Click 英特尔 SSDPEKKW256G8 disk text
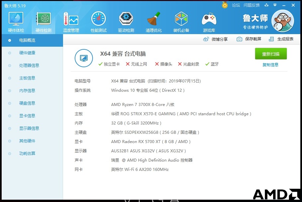 pos(155,132)
